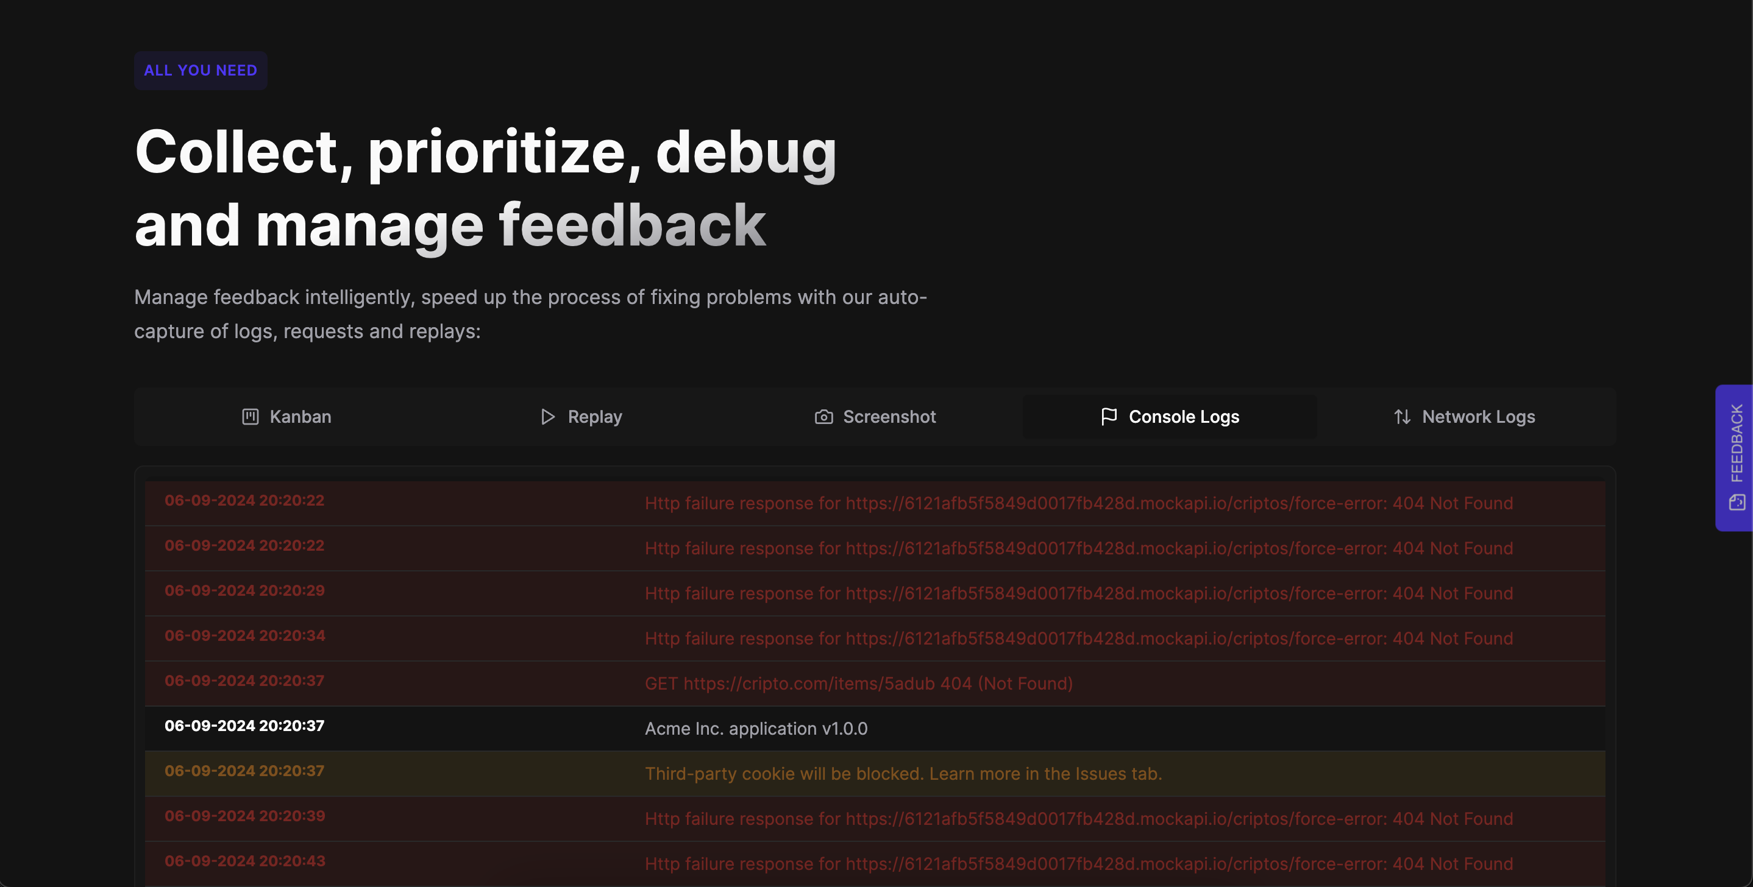Screen dimensions: 1753x887
Task: Open the Network Logs tab
Action: 1464,416
